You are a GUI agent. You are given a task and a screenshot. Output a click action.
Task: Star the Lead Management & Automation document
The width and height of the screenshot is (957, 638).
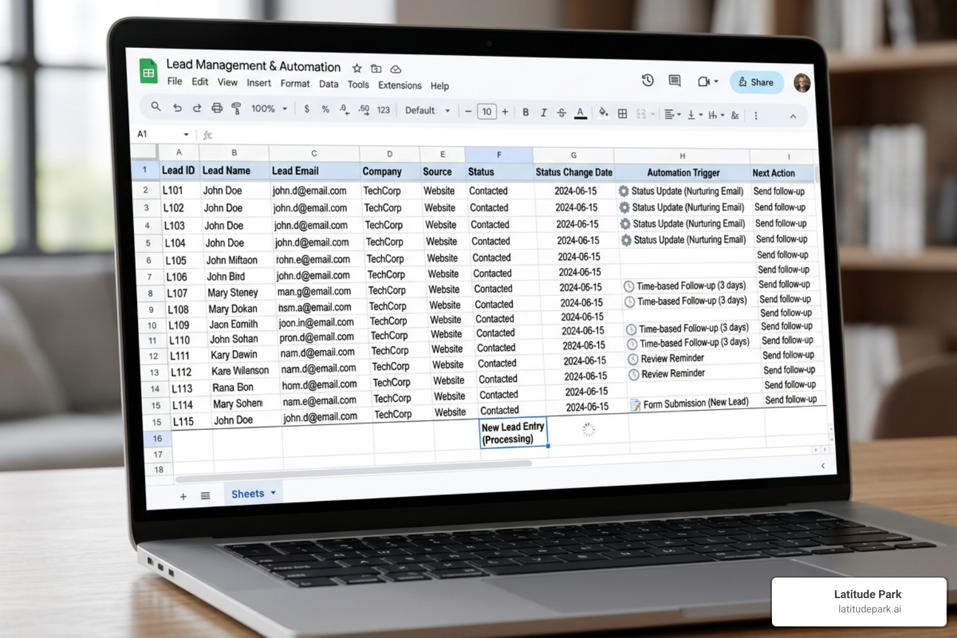(x=357, y=68)
